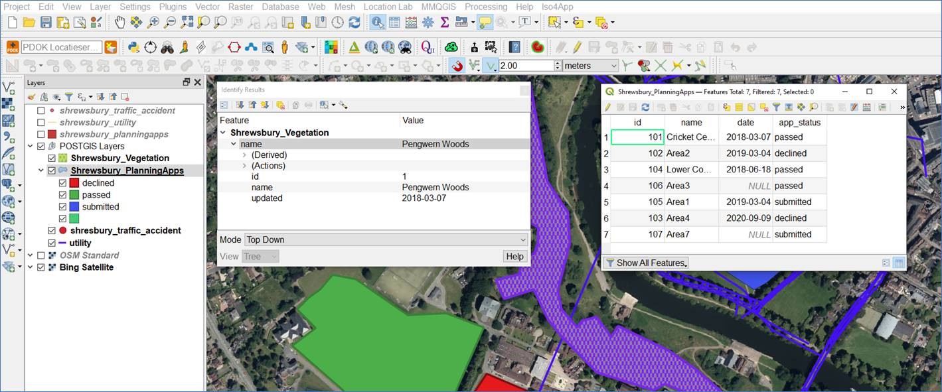This screenshot has height=392, width=942.
Task: Reload the Shrewsbury_PlanningApps attribute table
Action: 645,106
